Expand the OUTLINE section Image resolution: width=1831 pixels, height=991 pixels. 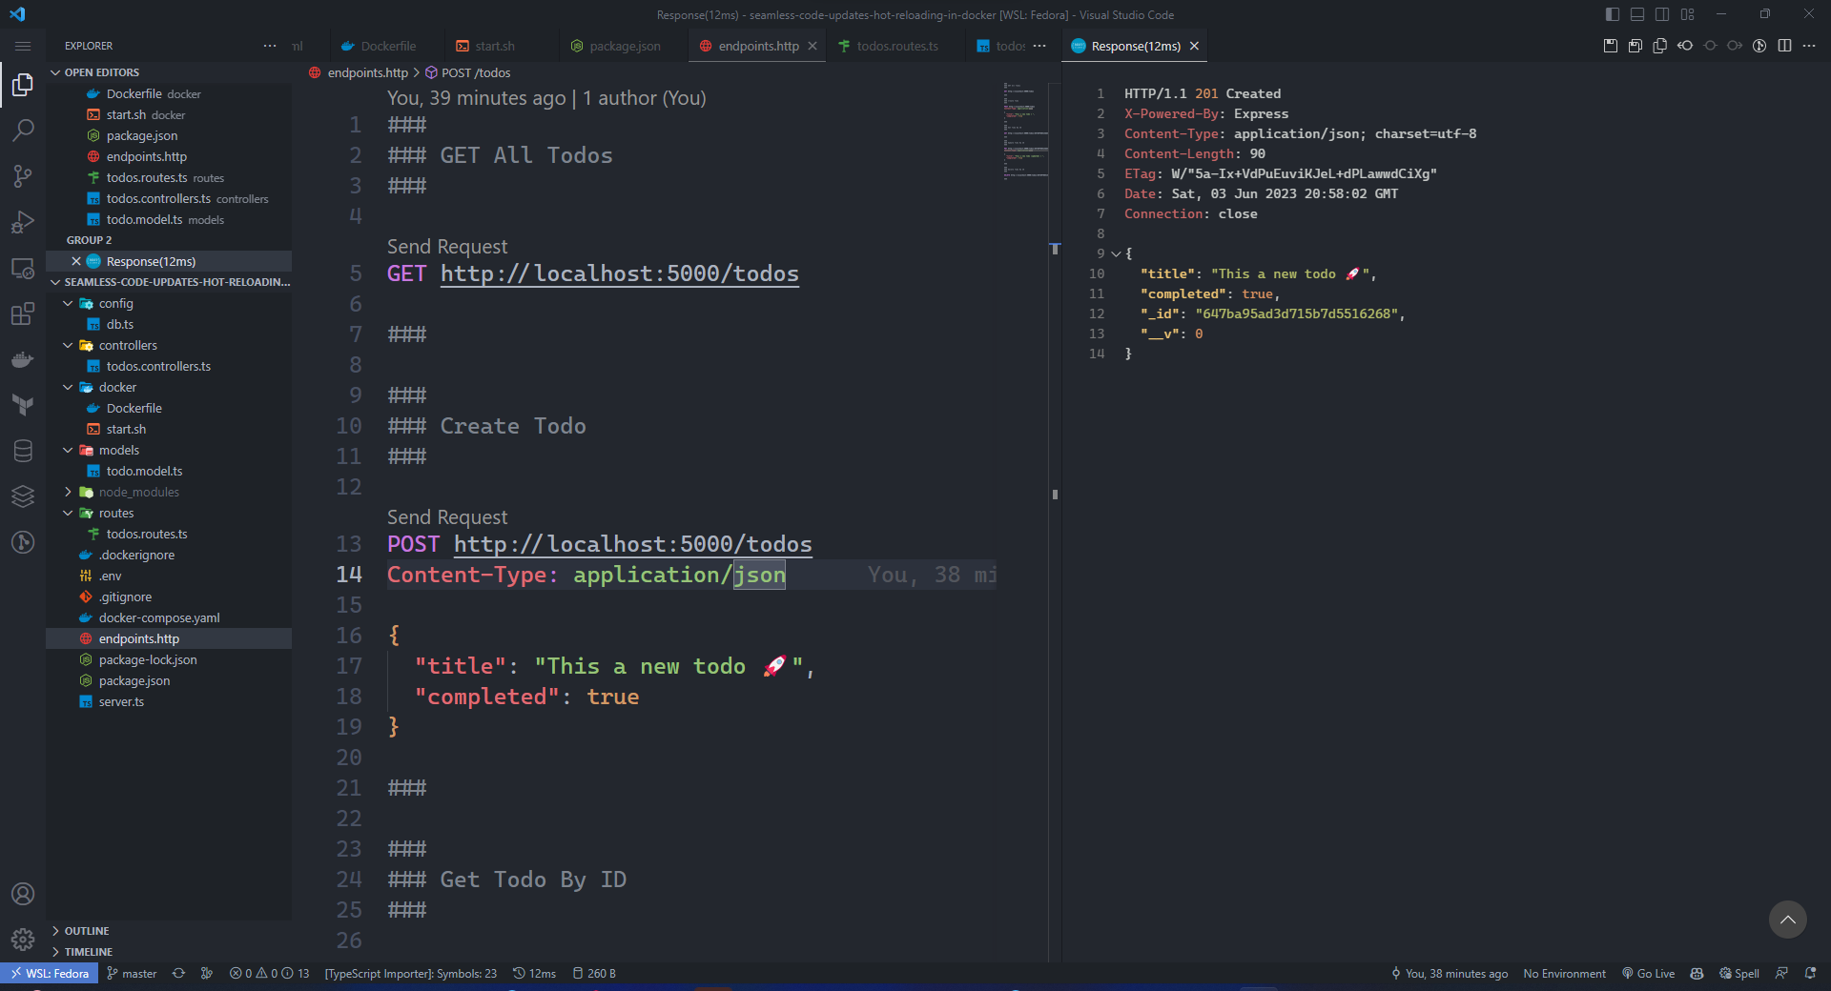(x=87, y=931)
